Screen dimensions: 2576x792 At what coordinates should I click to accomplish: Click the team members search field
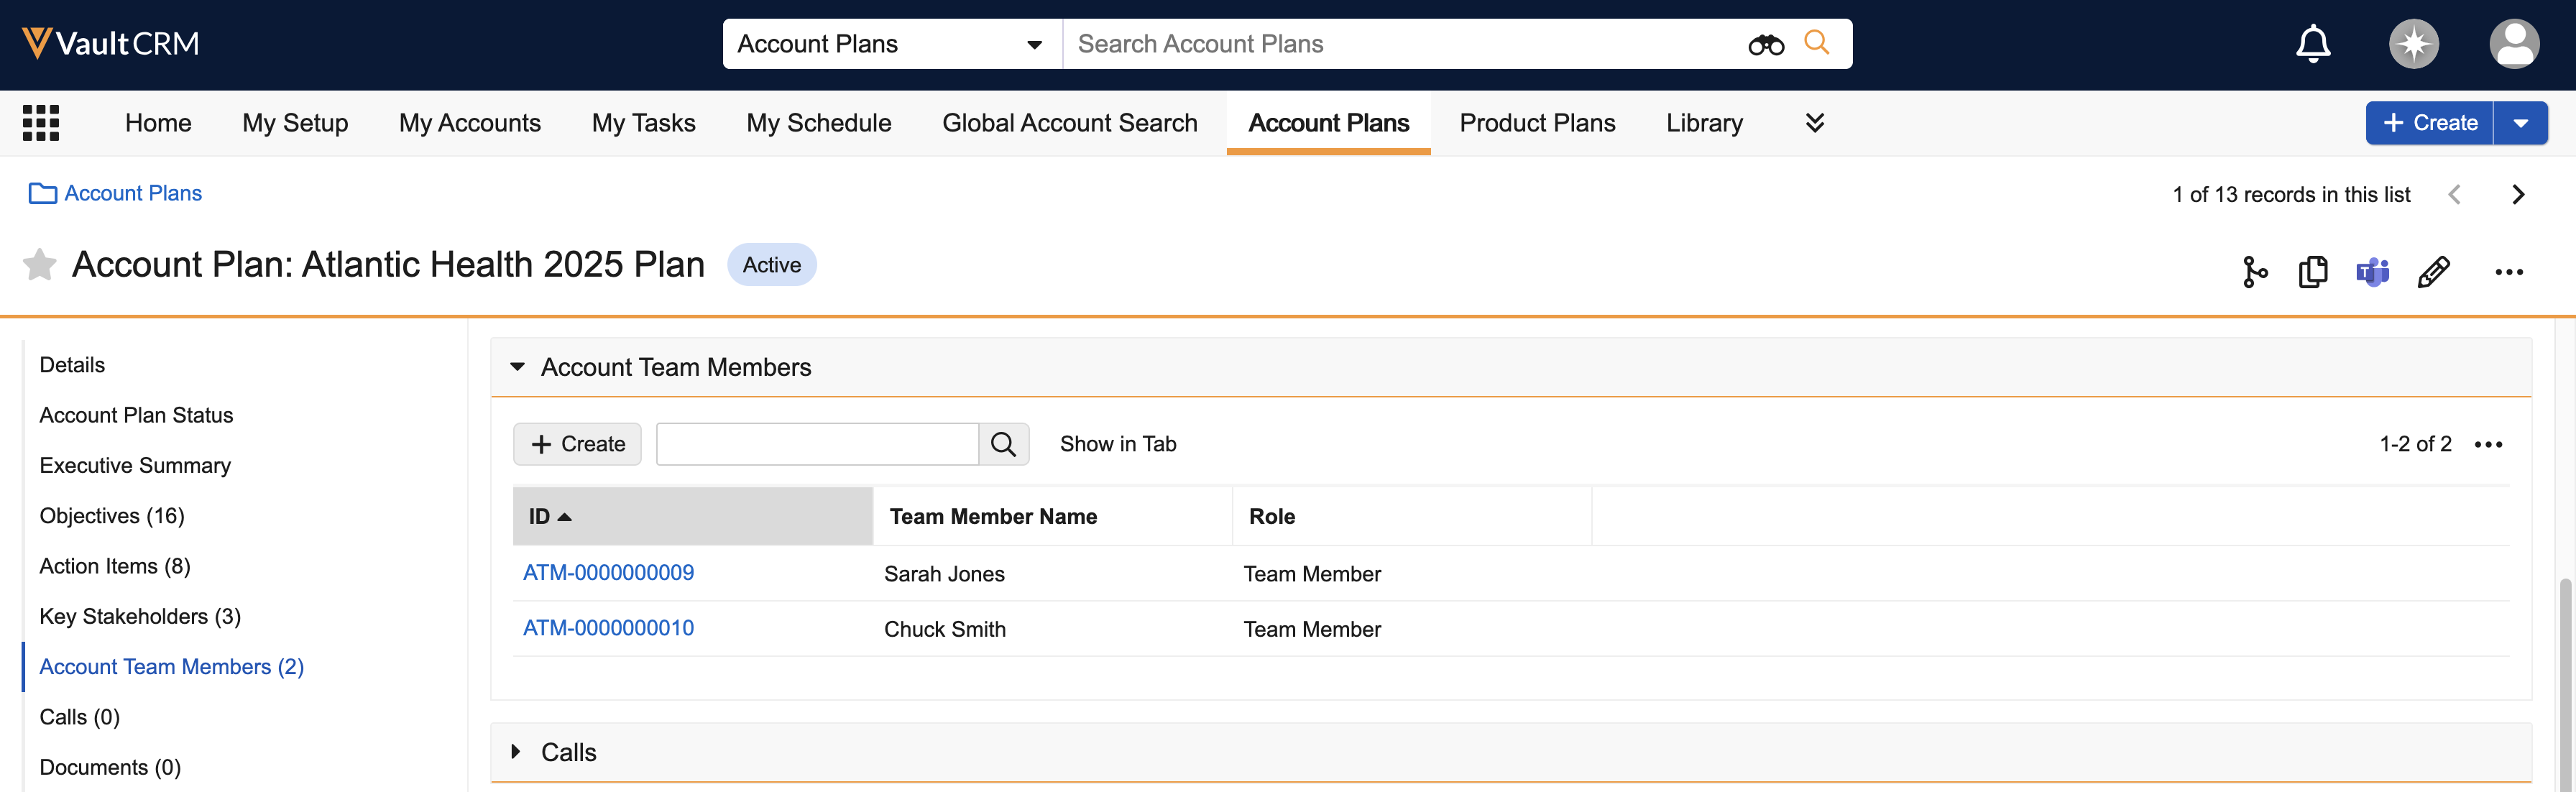[x=816, y=444]
